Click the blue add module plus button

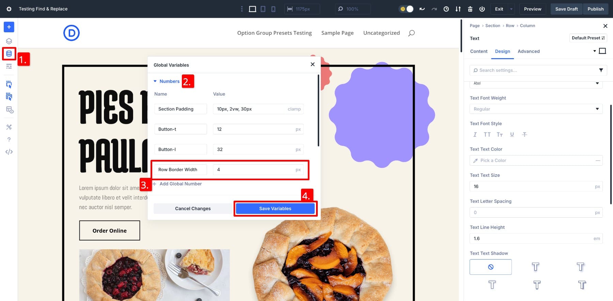coord(9,27)
